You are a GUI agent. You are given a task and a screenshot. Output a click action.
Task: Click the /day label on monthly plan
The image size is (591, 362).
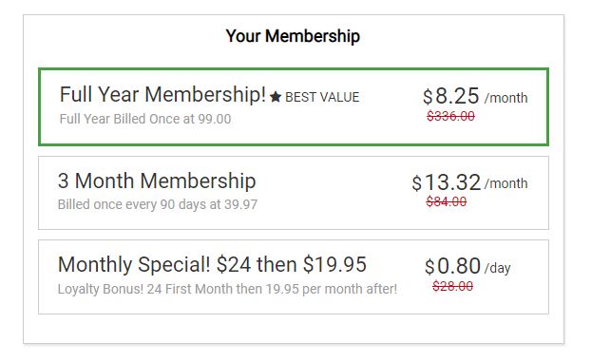coord(498,268)
